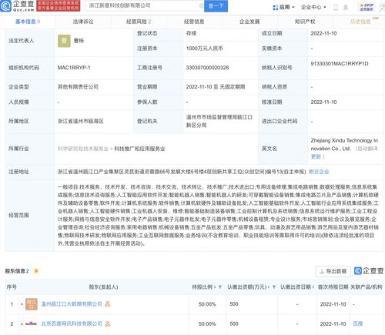
Task: Open filter funnel for 持股比例 column
Action: point(220,287)
